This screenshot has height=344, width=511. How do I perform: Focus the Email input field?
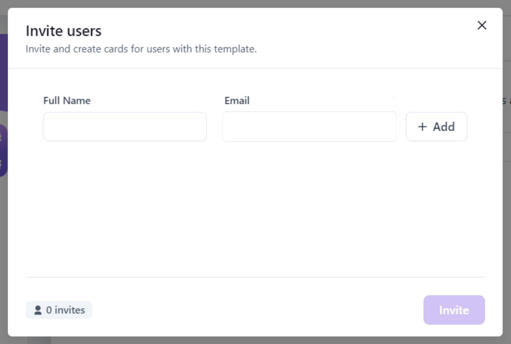click(309, 126)
